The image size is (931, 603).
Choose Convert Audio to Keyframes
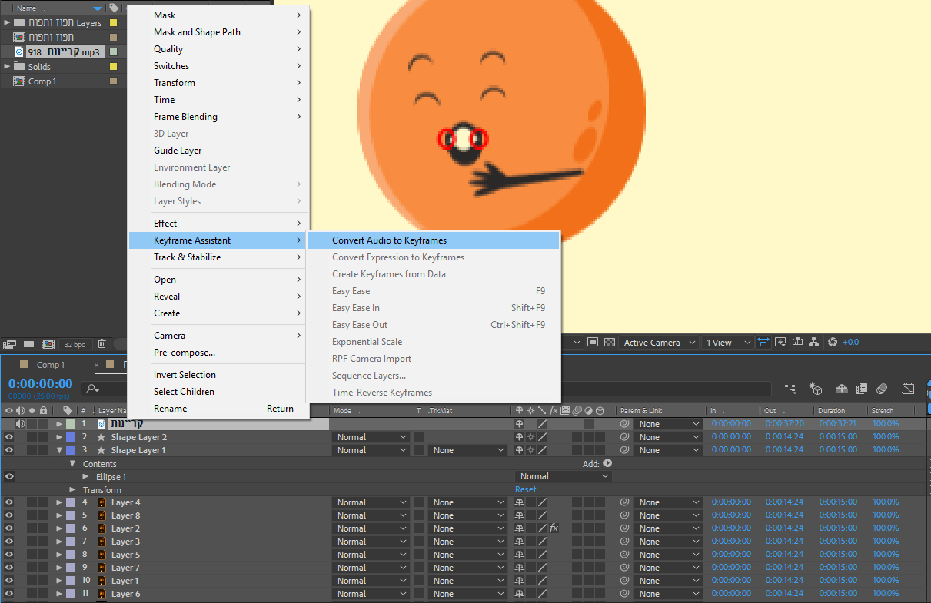[x=389, y=240]
